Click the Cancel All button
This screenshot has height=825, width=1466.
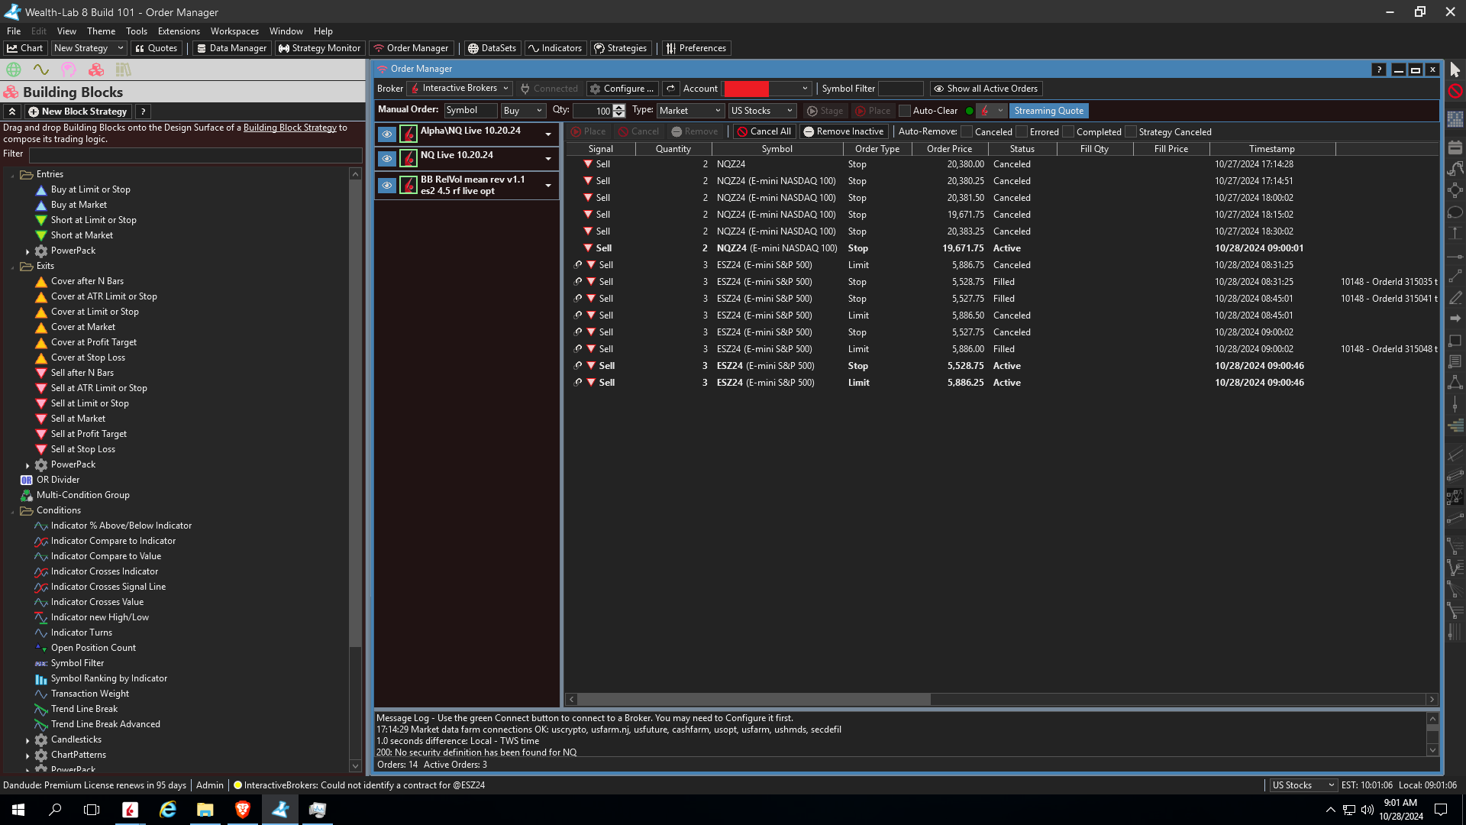[764, 131]
